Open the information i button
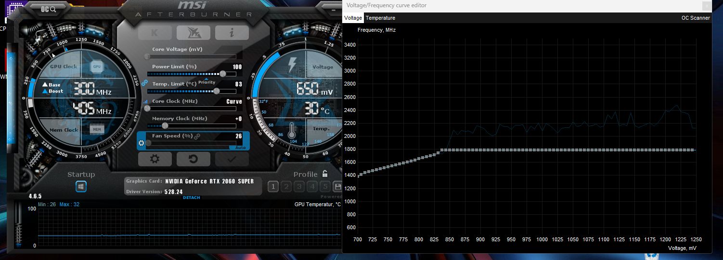Screen dimensions: 723x260 [x=232, y=33]
